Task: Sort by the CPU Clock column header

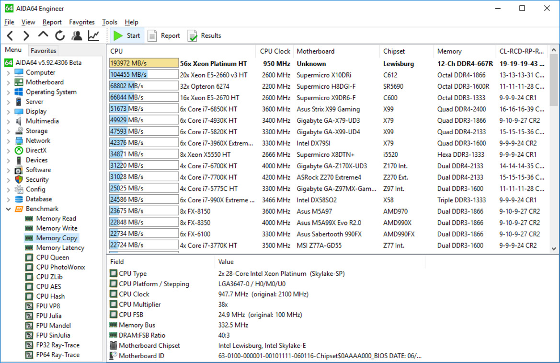Action: pyautogui.click(x=274, y=51)
